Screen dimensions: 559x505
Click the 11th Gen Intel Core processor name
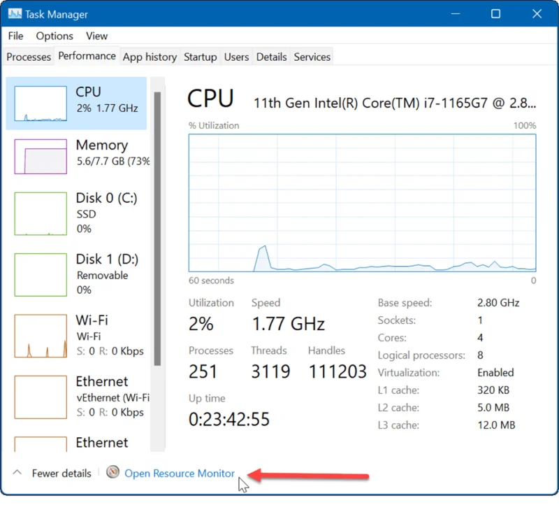pyautogui.click(x=395, y=103)
